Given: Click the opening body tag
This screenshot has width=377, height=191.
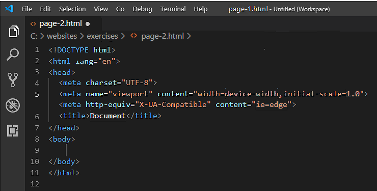Looking at the screenshot, I should [x=62, y=139].
